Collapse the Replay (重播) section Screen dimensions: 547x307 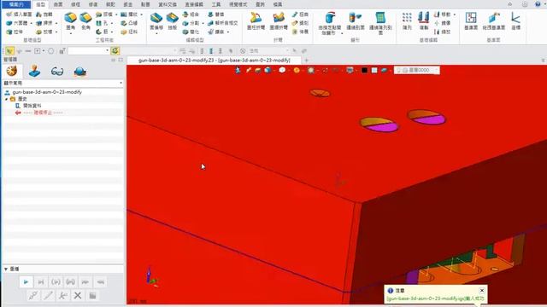pyautogui.click(x=6, y=269)
